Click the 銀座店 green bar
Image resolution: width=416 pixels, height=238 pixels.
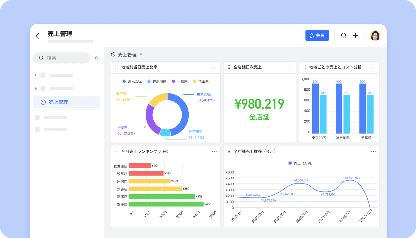pyautogui.click(x=166, y=204)
